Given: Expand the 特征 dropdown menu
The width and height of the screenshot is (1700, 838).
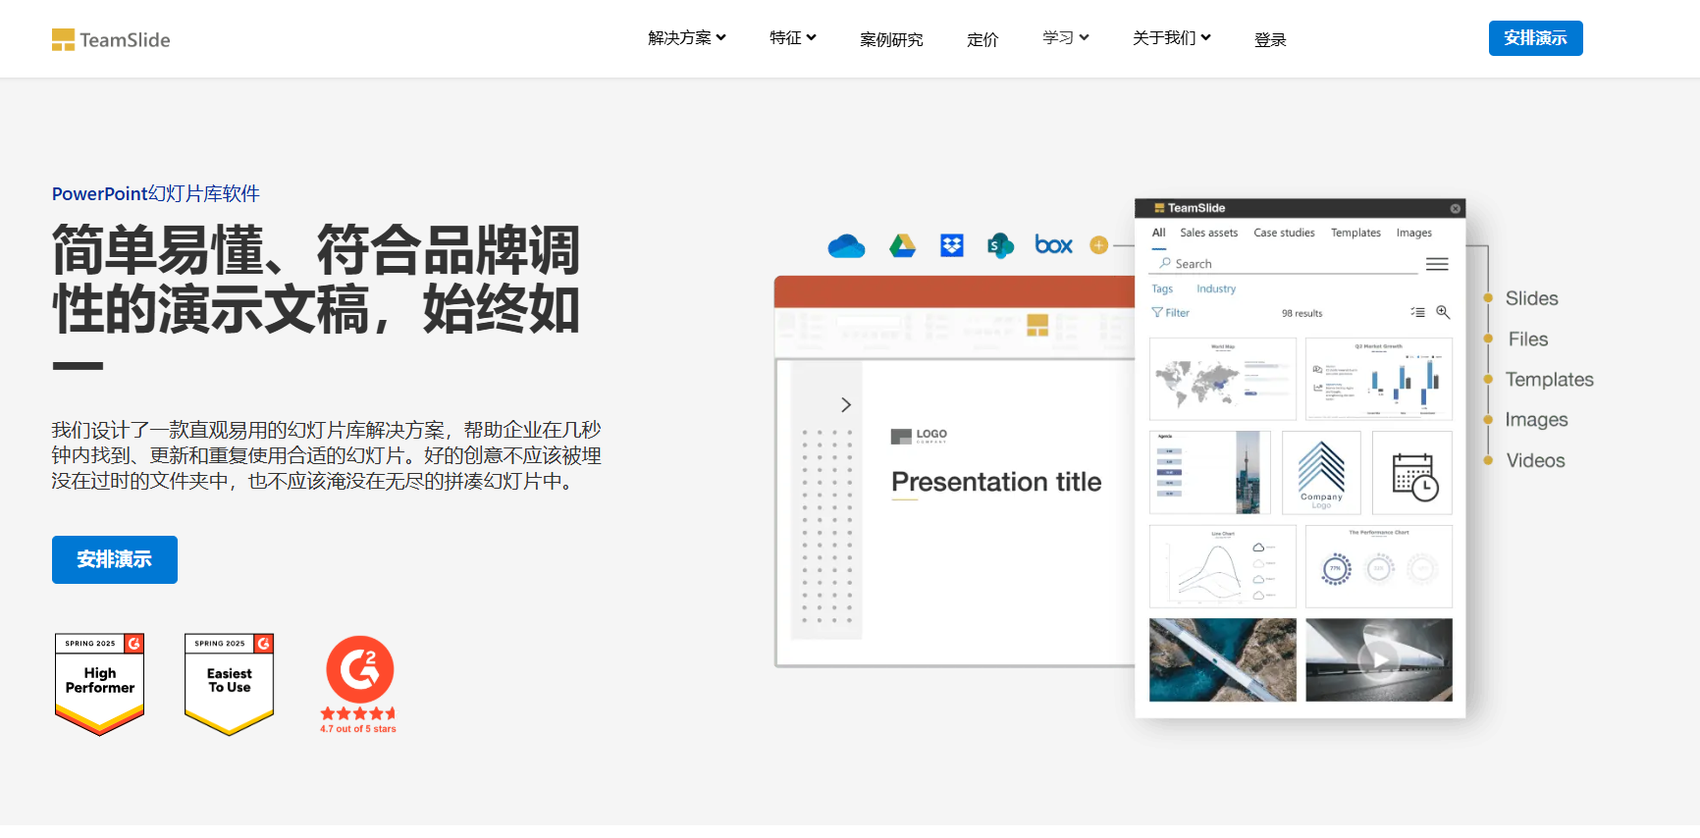Looking at the screenshot, I should coord(792,38).
